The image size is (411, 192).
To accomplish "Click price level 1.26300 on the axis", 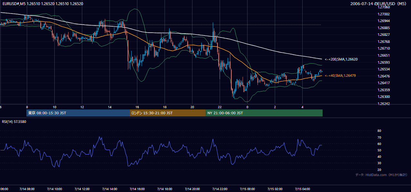I will [384, 97].
